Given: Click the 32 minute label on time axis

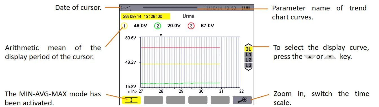Looking at the screenshot, I should point(241,92).
